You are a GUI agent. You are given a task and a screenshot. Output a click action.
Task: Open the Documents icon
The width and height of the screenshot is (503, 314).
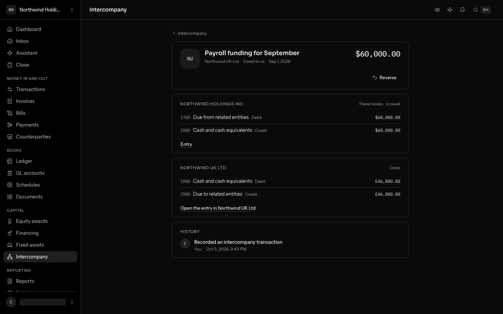click(x=10, y=197)
